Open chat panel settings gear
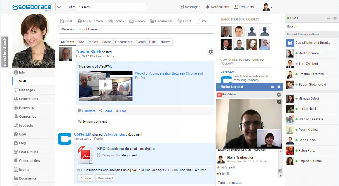The height and width of the screenshot is (186, 339). pos(335,18)
